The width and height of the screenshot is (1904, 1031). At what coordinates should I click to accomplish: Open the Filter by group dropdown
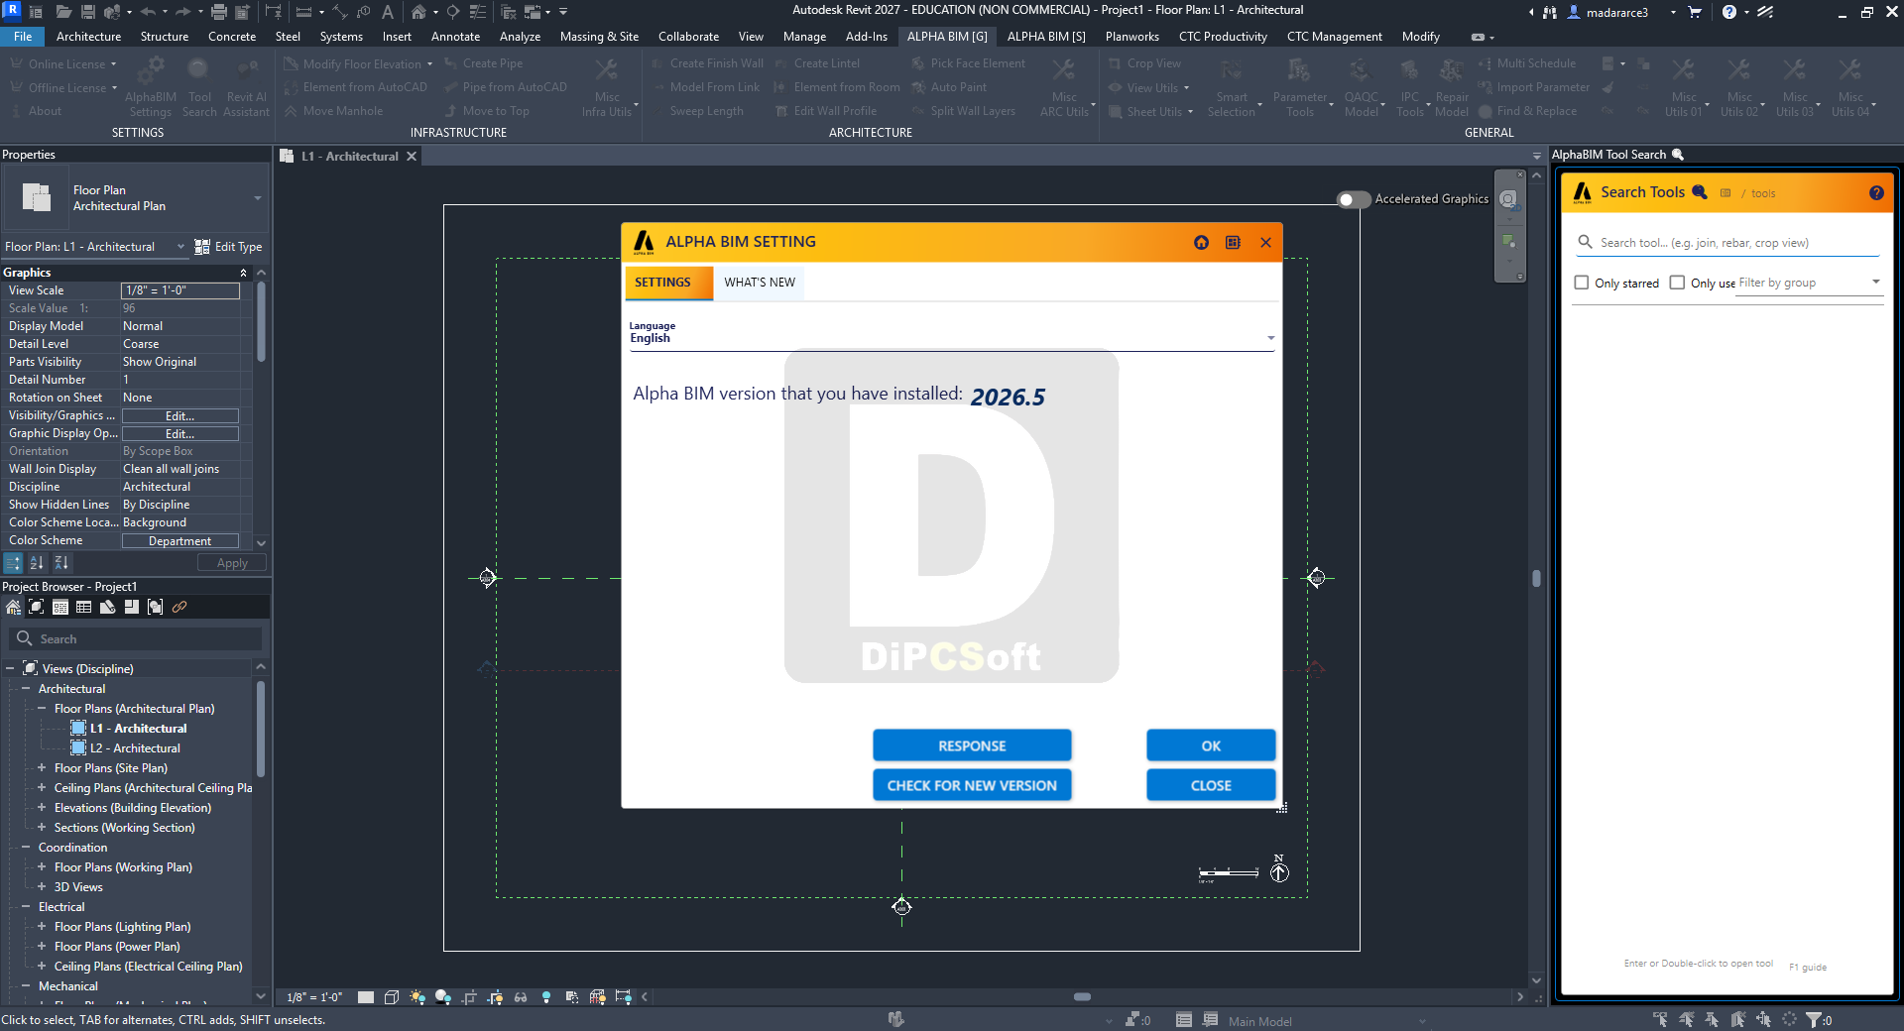pyautogui.click(x=1810, y=283)
